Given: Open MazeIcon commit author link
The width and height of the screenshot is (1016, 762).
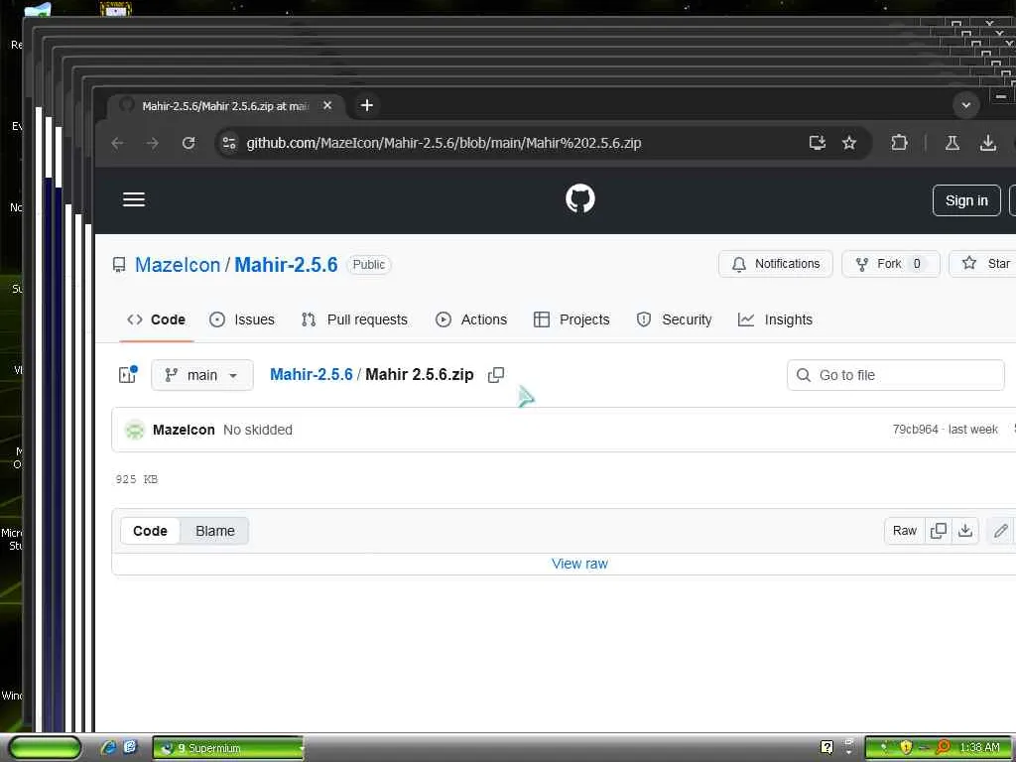Looking at the screenshot, I should pyautogui.click(x=184, y=430).
